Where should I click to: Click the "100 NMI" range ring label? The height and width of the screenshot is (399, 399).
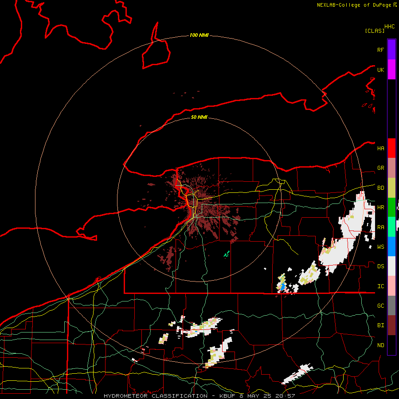[199, 35]
